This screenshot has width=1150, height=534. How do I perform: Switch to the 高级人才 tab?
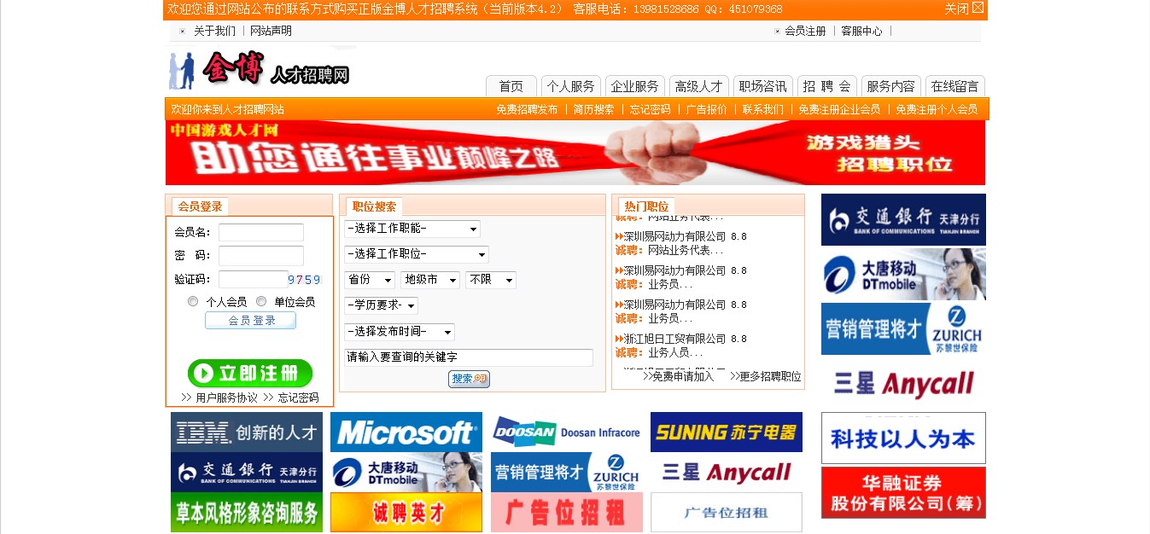click(x=699, y=86)
